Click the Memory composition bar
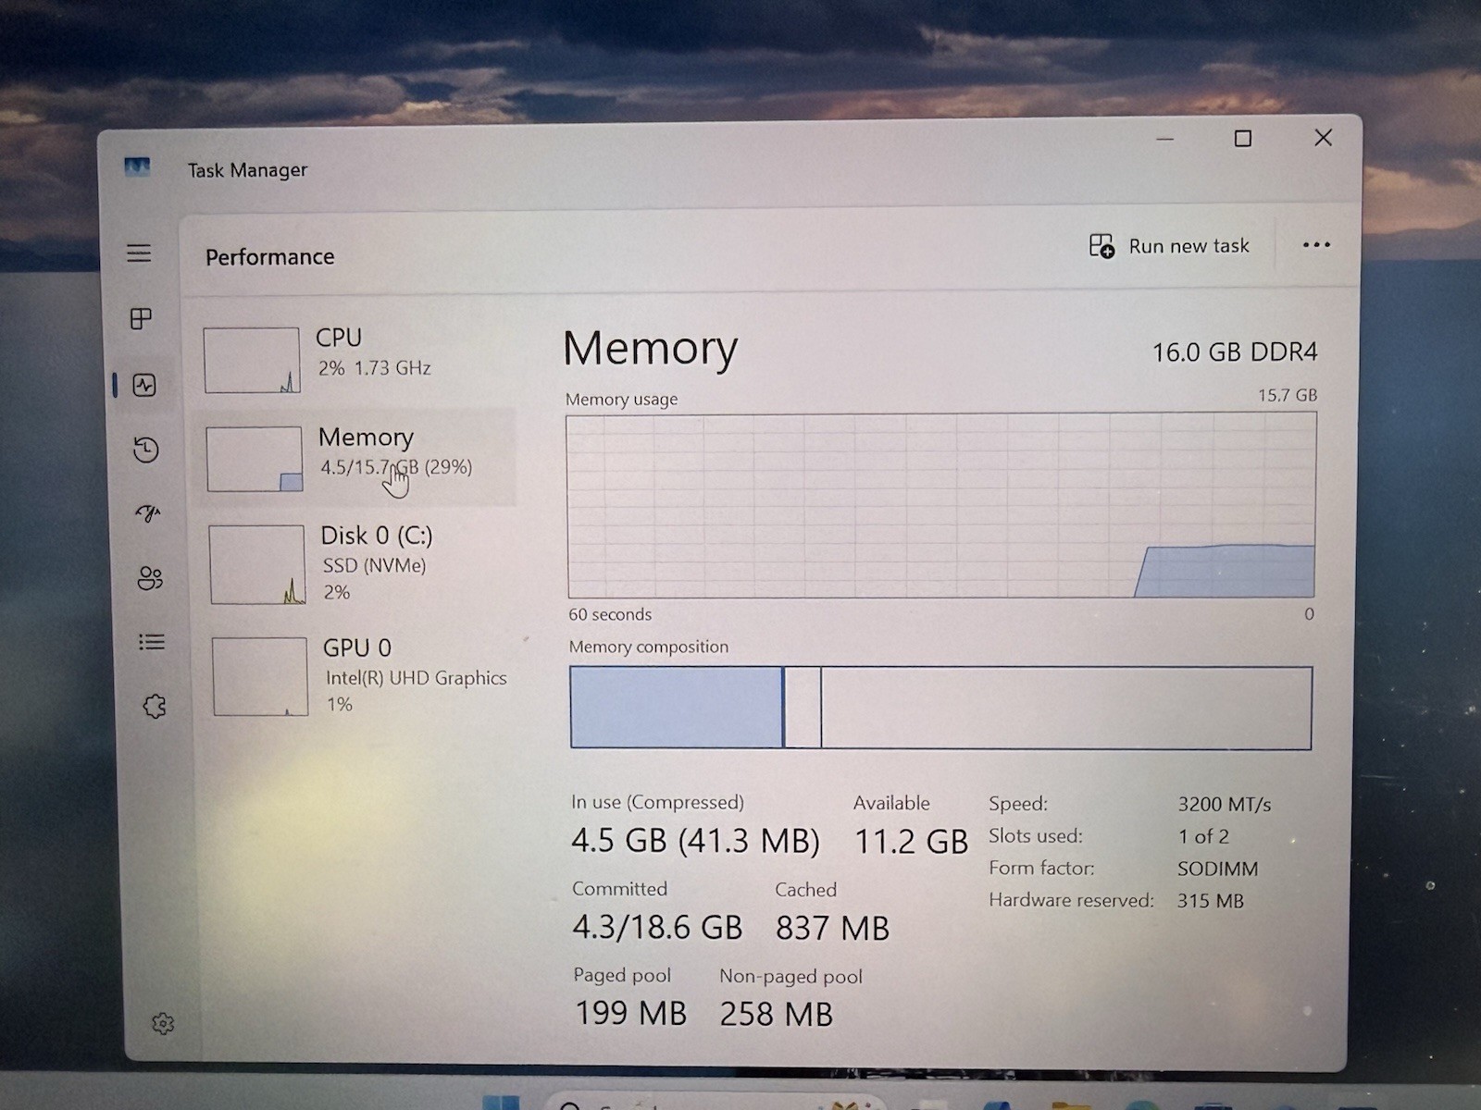The width and height of the screenshot is (1481, 1110). pos(940,708)
